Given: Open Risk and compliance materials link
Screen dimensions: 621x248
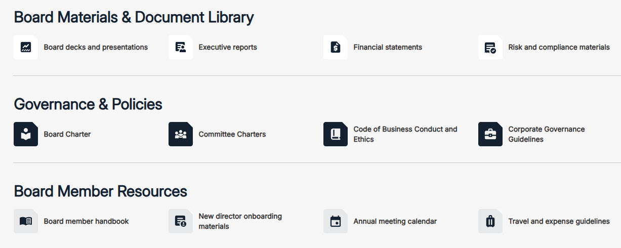Looking at the screenshot, I should (x=559, y=47).
